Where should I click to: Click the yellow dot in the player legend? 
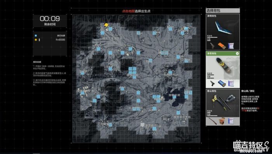pos(36,40)
